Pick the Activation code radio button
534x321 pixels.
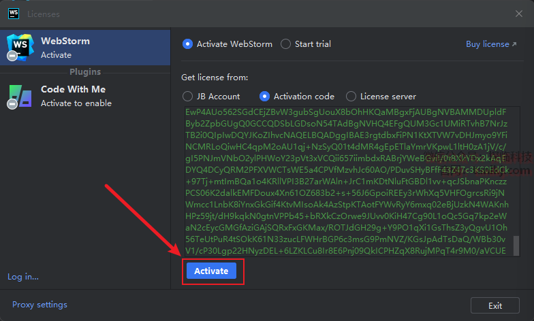tap(264, 97)
